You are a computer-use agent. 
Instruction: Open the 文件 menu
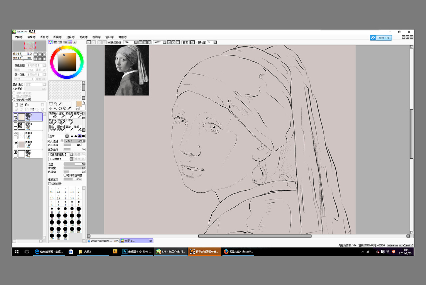[19, 37]
